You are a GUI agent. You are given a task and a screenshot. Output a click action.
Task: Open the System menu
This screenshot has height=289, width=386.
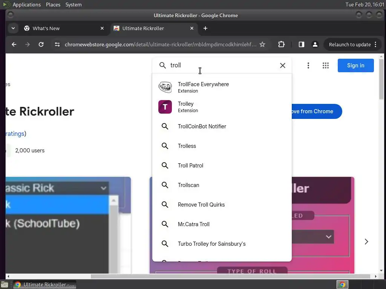[74, 5]
